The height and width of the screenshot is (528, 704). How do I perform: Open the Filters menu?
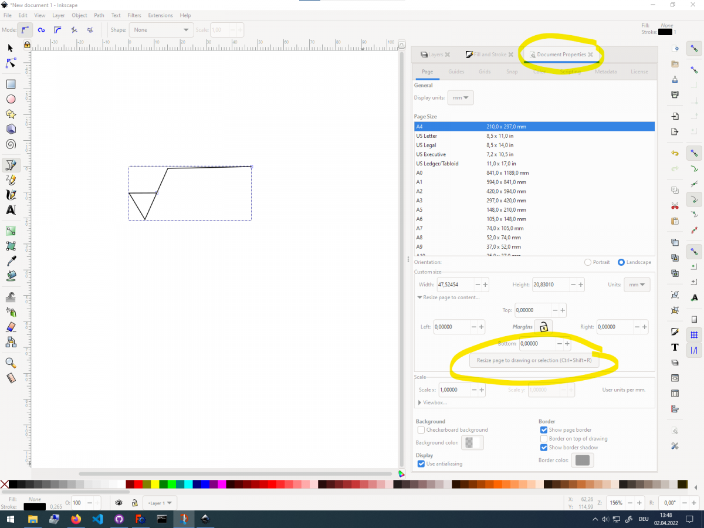tap(136, 15)
